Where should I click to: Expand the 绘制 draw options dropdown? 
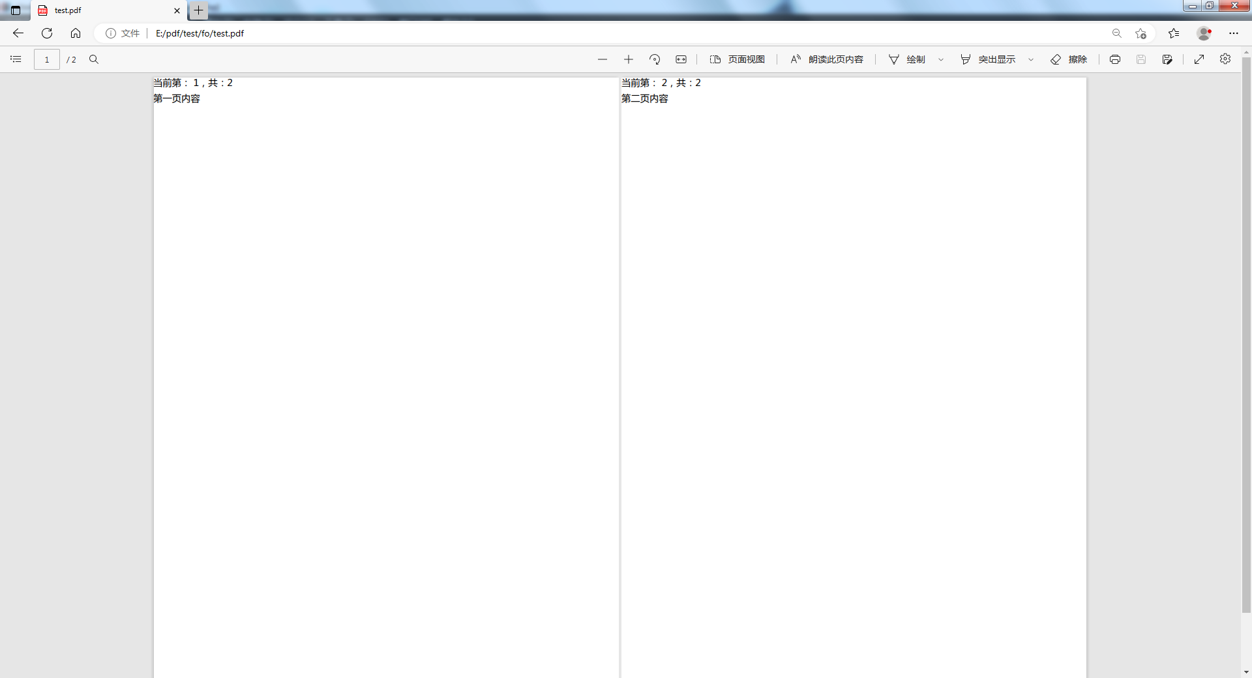[x=941, y=59]
